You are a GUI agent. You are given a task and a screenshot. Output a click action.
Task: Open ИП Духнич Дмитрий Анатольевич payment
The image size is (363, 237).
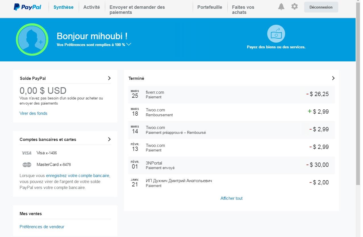tap(231, 183)
